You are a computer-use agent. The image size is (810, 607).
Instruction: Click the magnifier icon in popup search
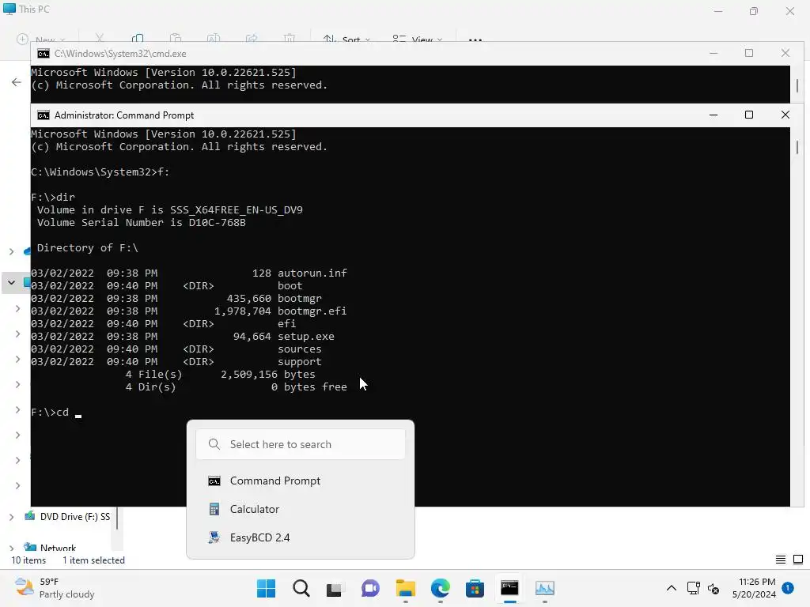[214, 444]
